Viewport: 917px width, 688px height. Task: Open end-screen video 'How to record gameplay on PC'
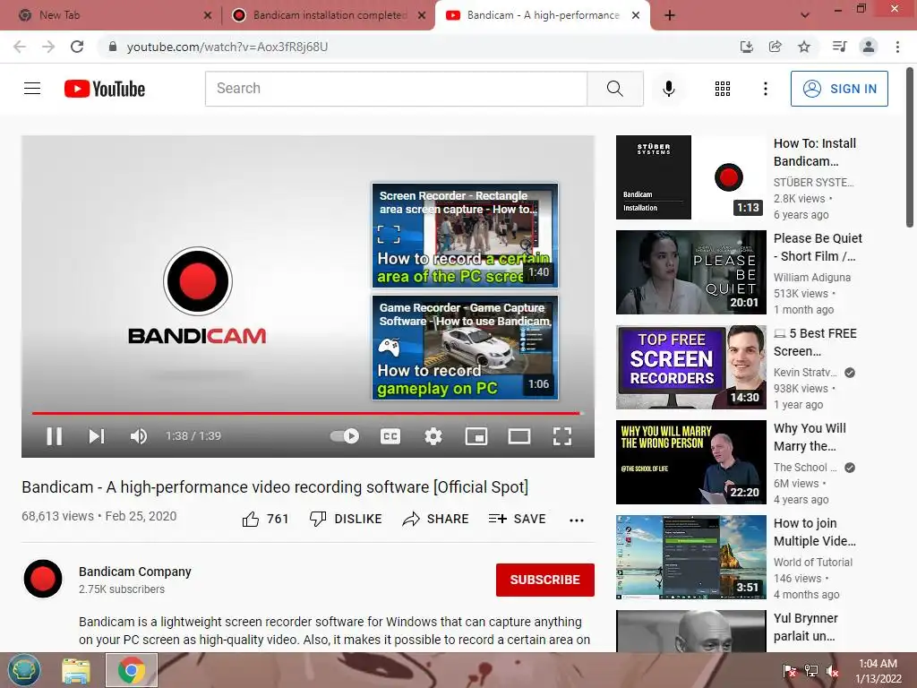[x=465, y=348]
